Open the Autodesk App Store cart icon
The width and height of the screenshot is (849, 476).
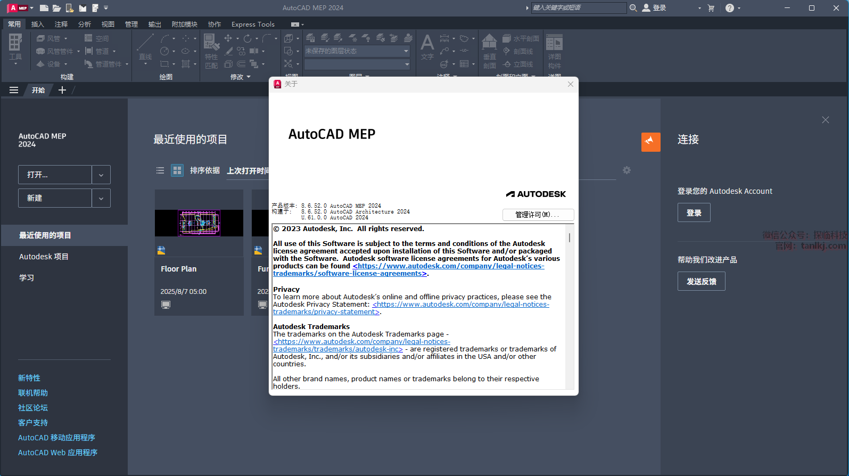pyautogui.click(x=711, y=8)
